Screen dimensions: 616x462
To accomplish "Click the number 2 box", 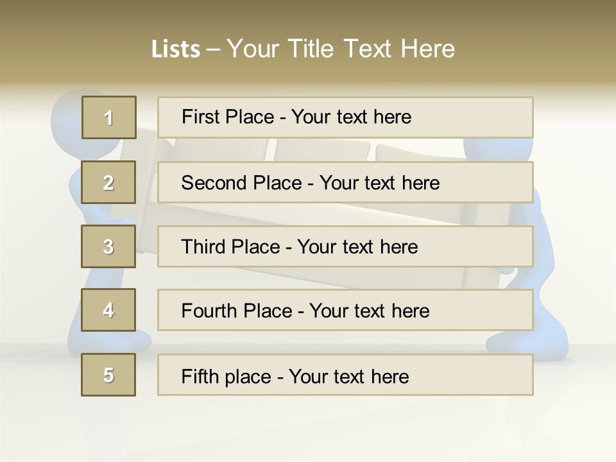I will pos(108,182).
